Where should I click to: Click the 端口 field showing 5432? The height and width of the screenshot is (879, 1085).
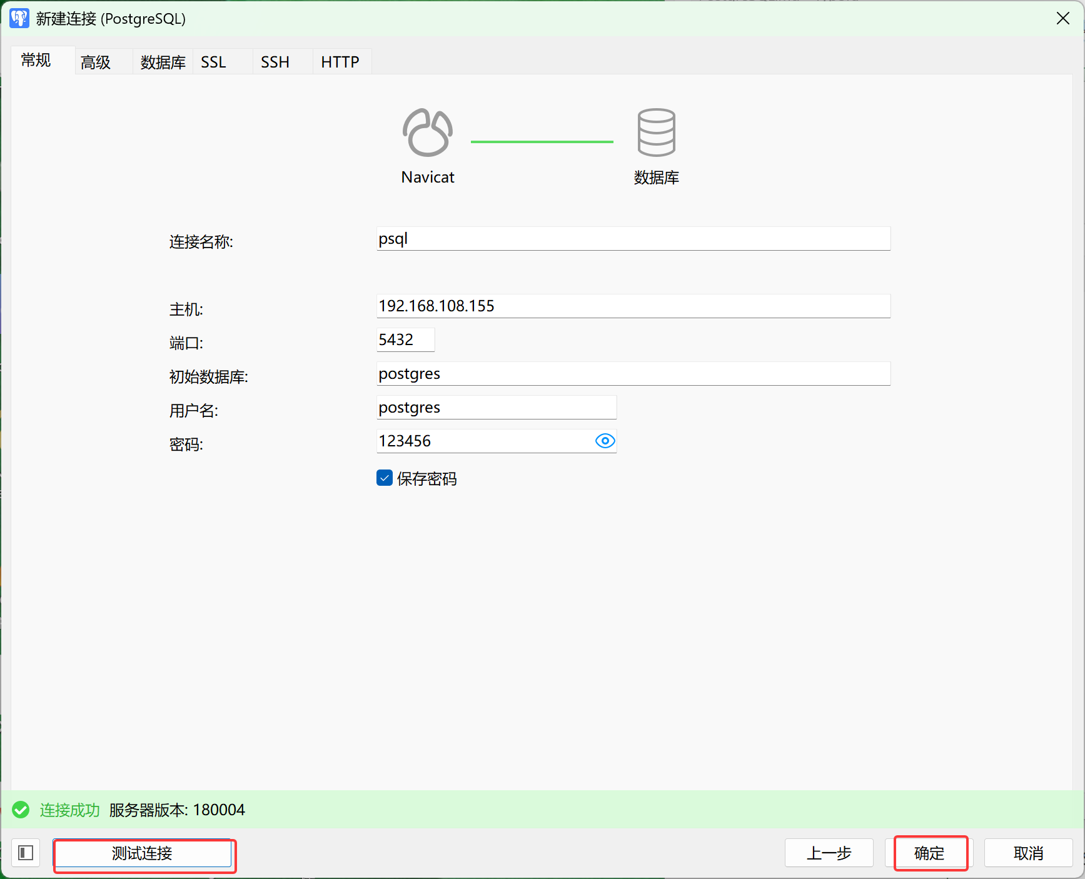(x=405, y=339)
